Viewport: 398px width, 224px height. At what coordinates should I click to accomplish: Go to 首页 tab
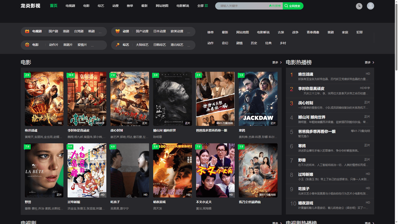tap(54, 6)
